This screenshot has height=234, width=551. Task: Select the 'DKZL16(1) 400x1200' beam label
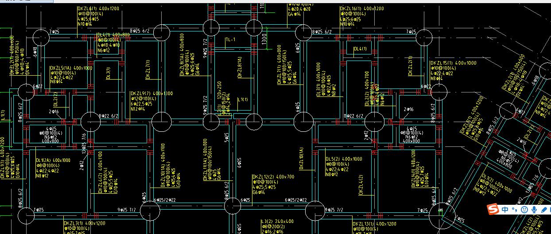point(362,8)
